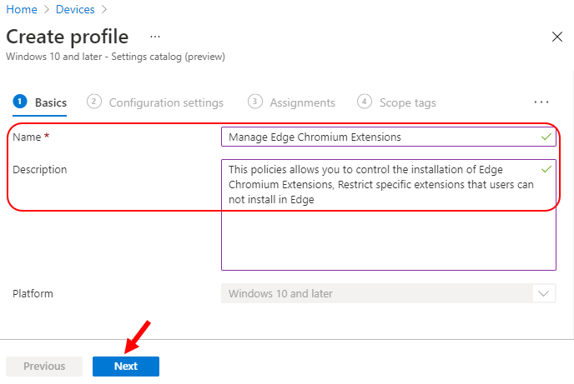Click the Name field green checkmark
The height and width of the screenshot is (384, 574).
click(x=546, y=137)
